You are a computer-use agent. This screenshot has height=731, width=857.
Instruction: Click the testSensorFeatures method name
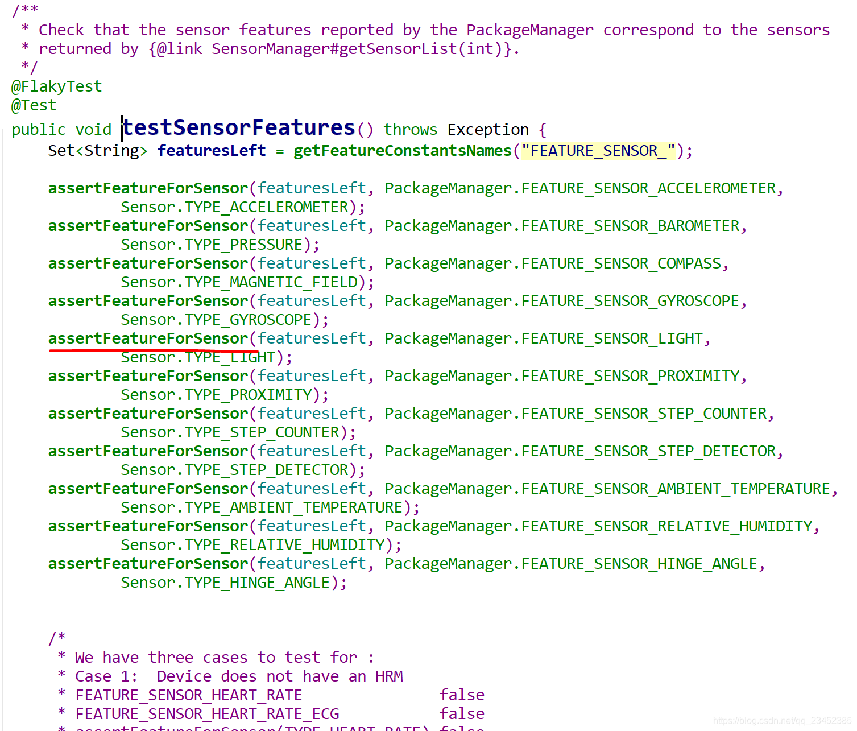coord(239,128)
